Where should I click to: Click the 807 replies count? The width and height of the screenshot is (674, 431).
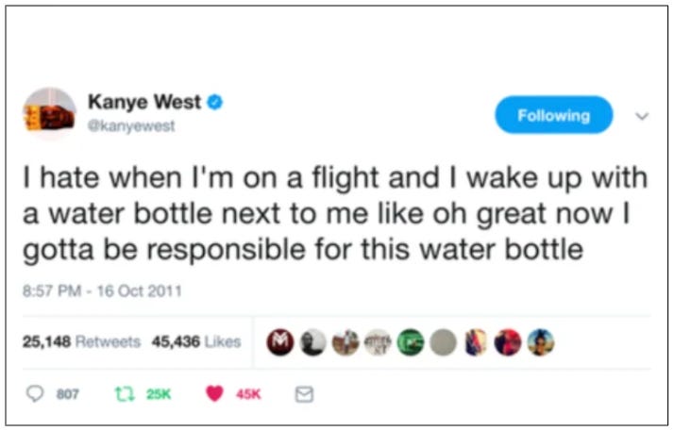[67, 393]
